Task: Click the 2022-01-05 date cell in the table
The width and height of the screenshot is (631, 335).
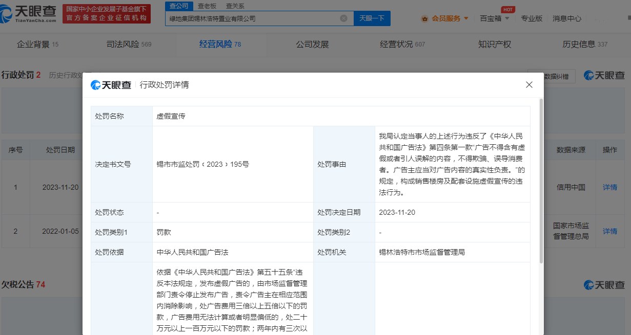Action: [x=60, y=232]
